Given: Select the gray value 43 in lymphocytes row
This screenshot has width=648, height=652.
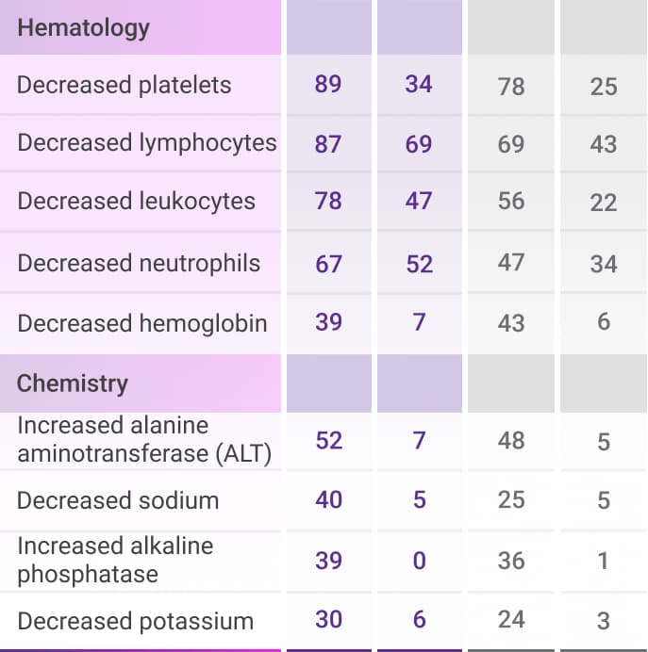Looking at the screenshot, I should click(604, 144).
